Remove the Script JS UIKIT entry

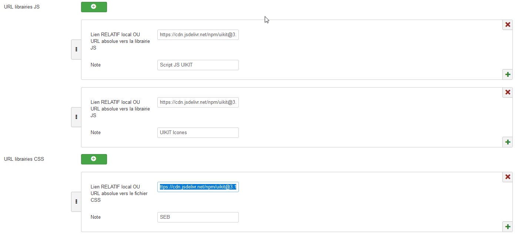(508, 25)
